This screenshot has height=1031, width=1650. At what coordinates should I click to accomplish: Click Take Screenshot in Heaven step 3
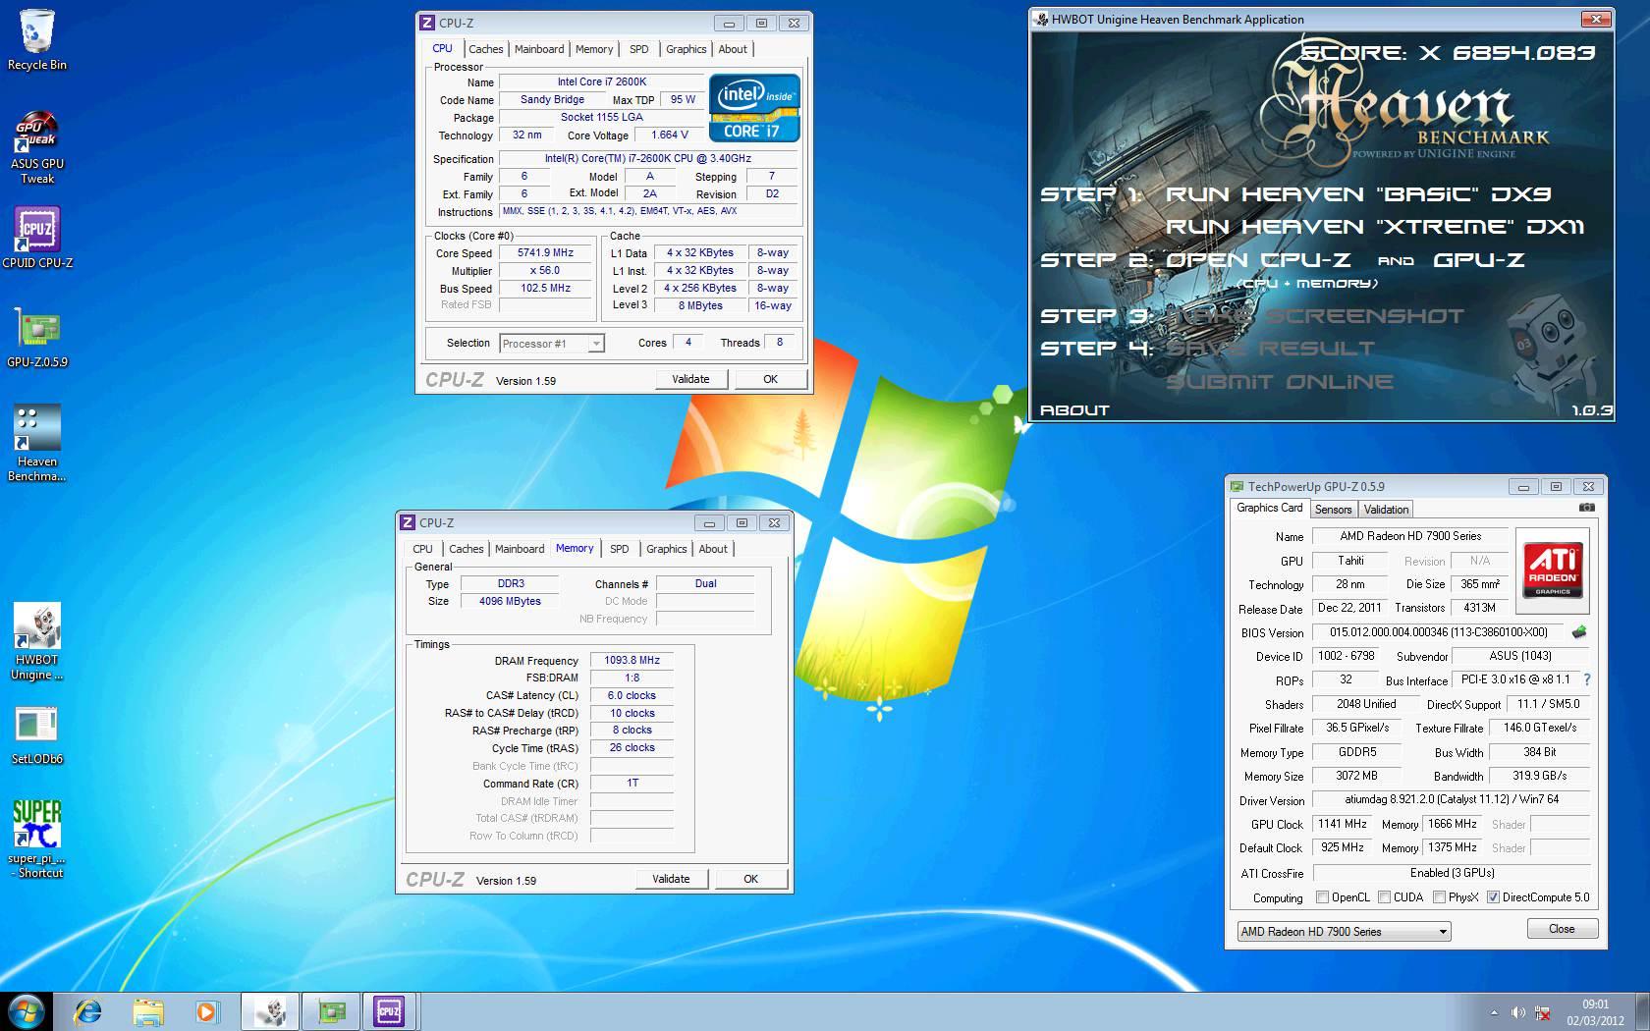click(x=1314, y=316)
